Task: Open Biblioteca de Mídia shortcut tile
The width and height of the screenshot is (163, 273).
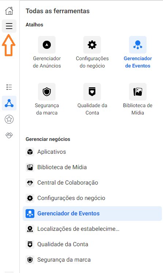Action: coord(138,99)
